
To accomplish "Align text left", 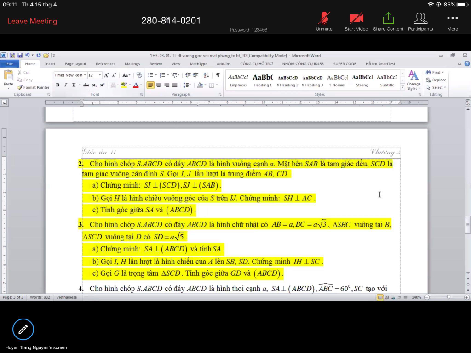I will point(150,85).
